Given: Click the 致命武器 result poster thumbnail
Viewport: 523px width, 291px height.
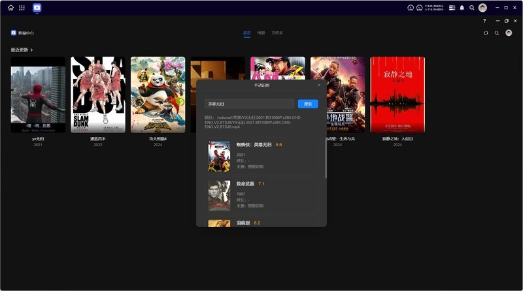Looking at the screenshot, I should point(219,196).
